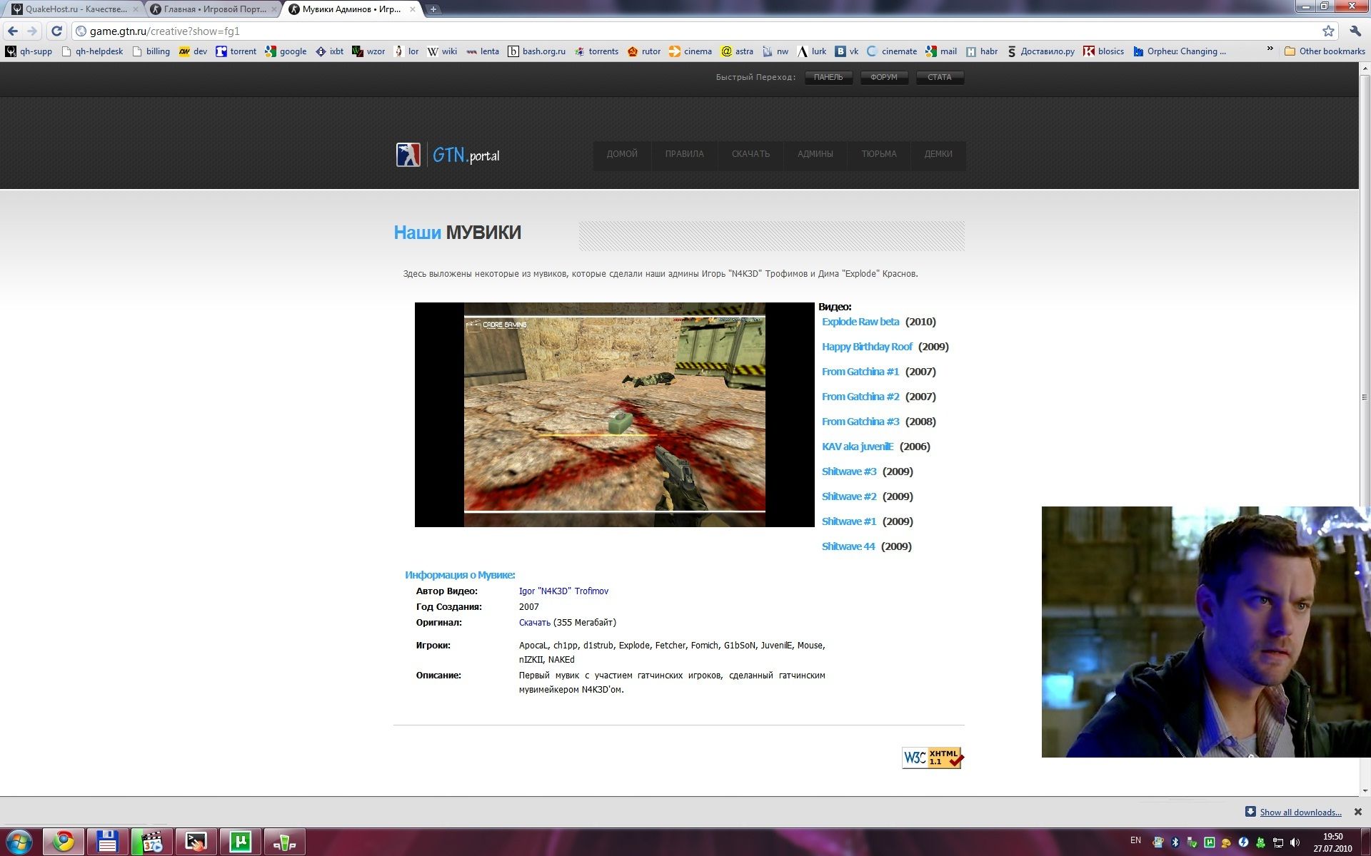Click Show all downloads link
Image resolution: width=1371 pixels, height=856 pixels.
(x=1300, y=812)
